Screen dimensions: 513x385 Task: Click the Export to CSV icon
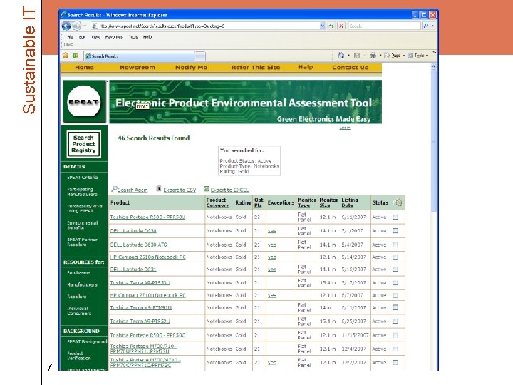[x=159, y=188]
